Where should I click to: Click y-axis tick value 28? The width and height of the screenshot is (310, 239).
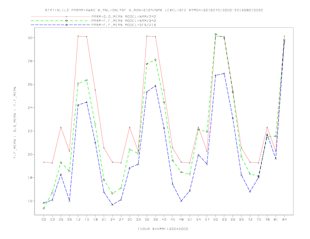pyautogui.click(x=30, y=61)
